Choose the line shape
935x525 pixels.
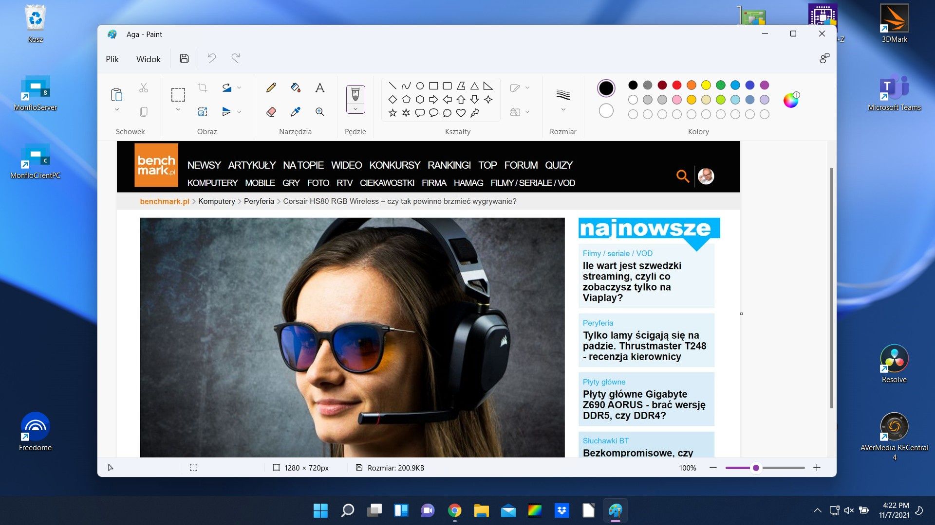click(393, 86)
